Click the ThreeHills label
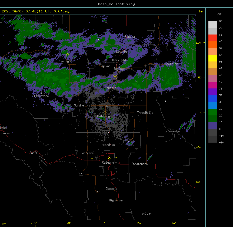The width and height of the screenshot is (233, 227). click(x=145, y=113)
